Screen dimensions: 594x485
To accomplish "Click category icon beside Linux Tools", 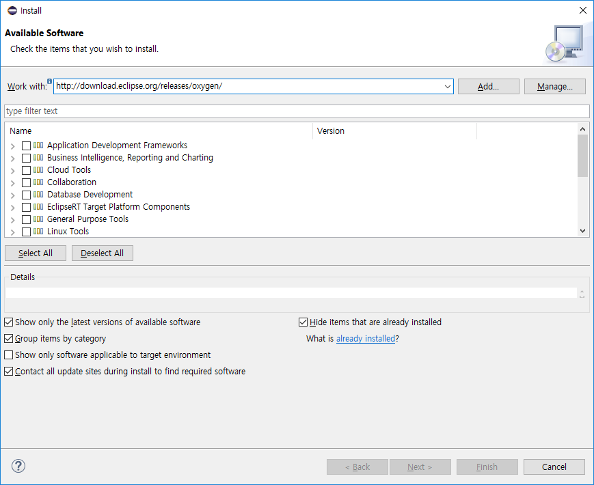I will [x=38, y=231].
